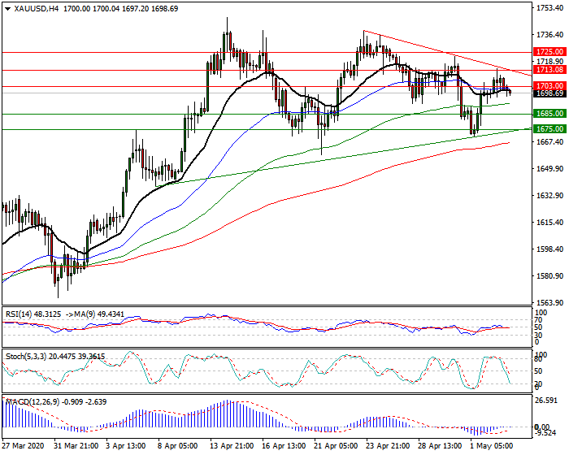This screenshot has width=569, height=455.
Task: Click the 3 Apr 13:00 time label
Action: tap(125, 445)
